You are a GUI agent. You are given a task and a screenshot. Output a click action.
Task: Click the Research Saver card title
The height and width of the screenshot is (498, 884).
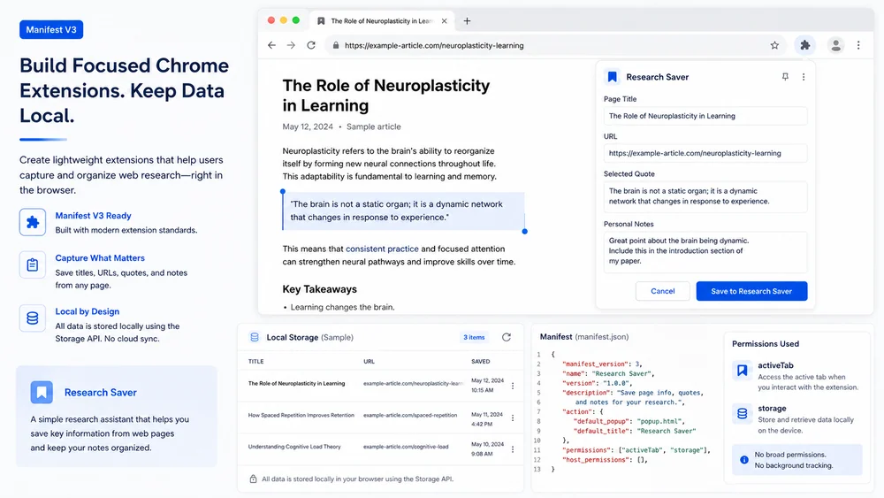[x=101, y=393]
